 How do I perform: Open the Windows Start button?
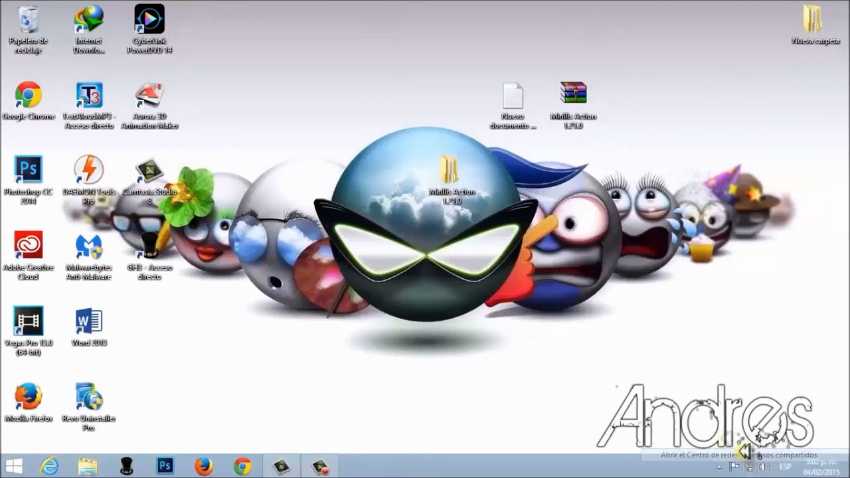tap(14, 466)
